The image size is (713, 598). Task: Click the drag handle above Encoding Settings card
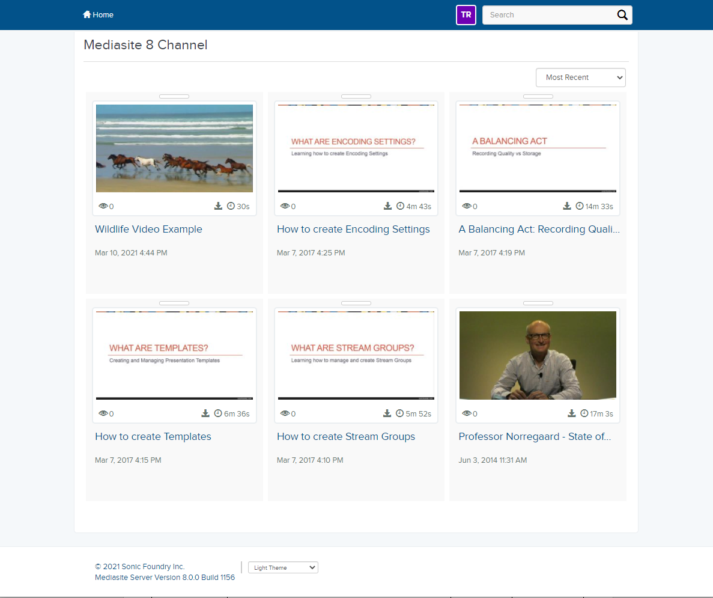(356, 97)
